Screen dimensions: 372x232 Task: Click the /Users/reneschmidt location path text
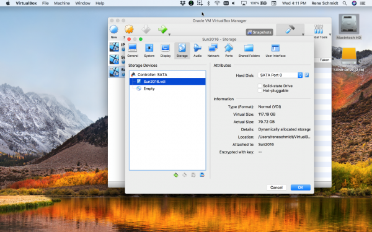(x=284, y=137)
